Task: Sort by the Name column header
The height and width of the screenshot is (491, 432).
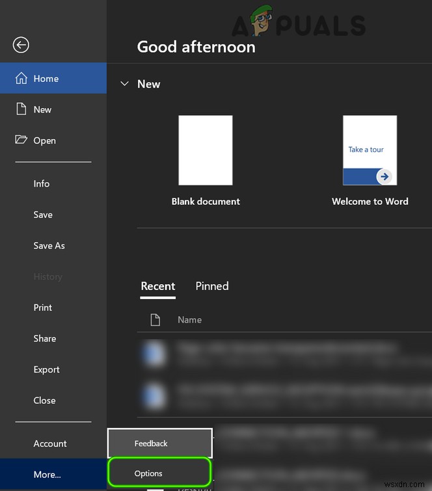Action: pyautogui.click(x=189, y=320)
